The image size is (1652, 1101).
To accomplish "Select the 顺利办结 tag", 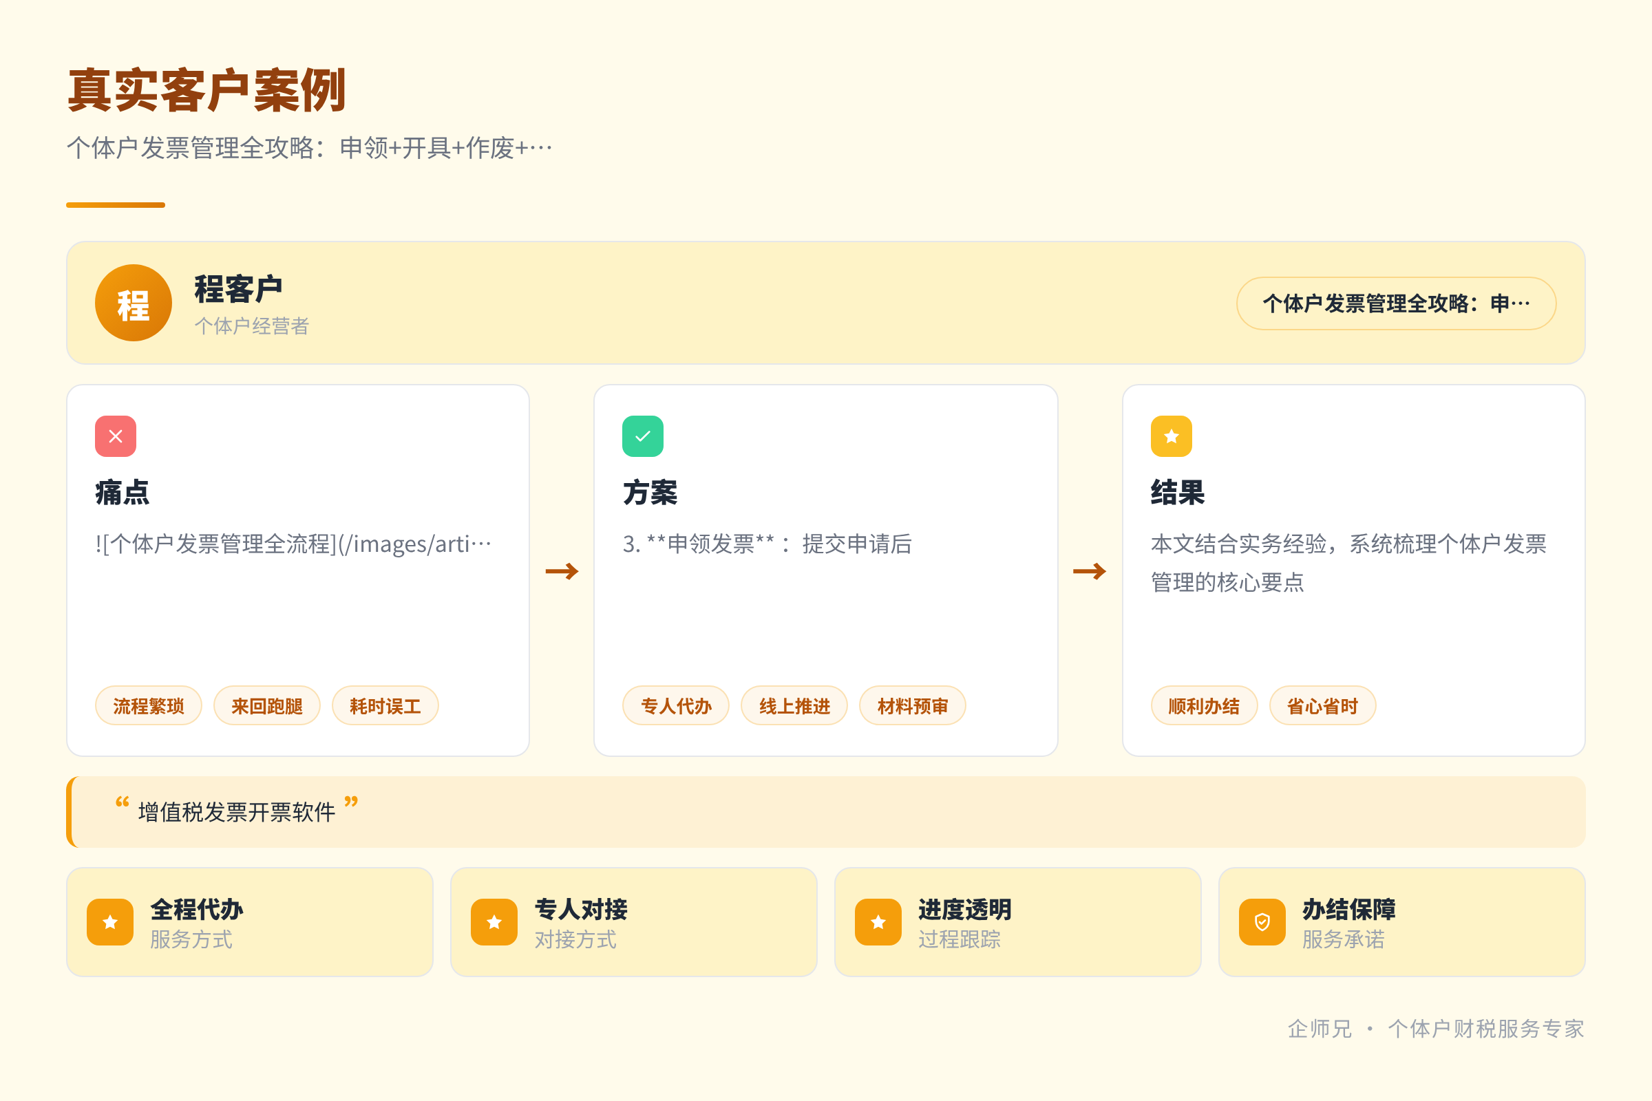I will click(1204, 705).
